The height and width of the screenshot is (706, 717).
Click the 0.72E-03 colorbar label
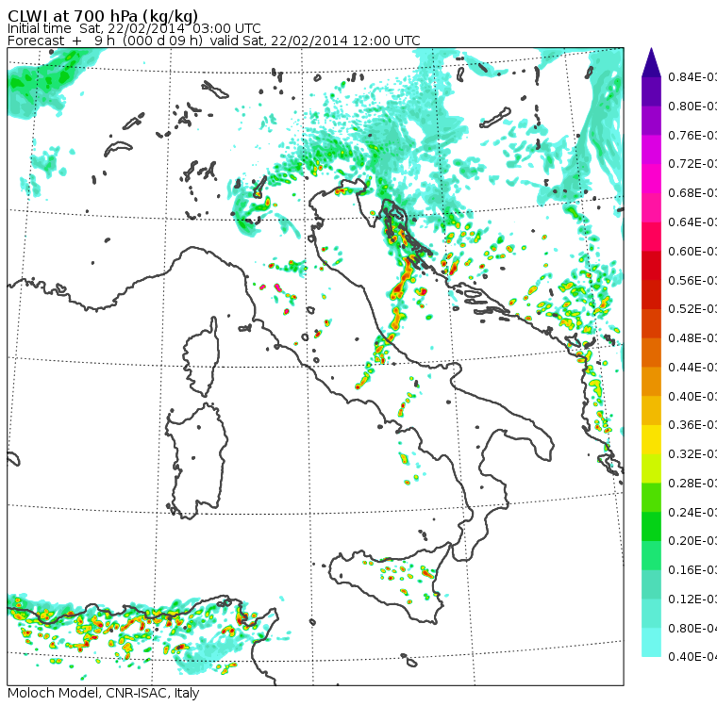pos(692,164)
